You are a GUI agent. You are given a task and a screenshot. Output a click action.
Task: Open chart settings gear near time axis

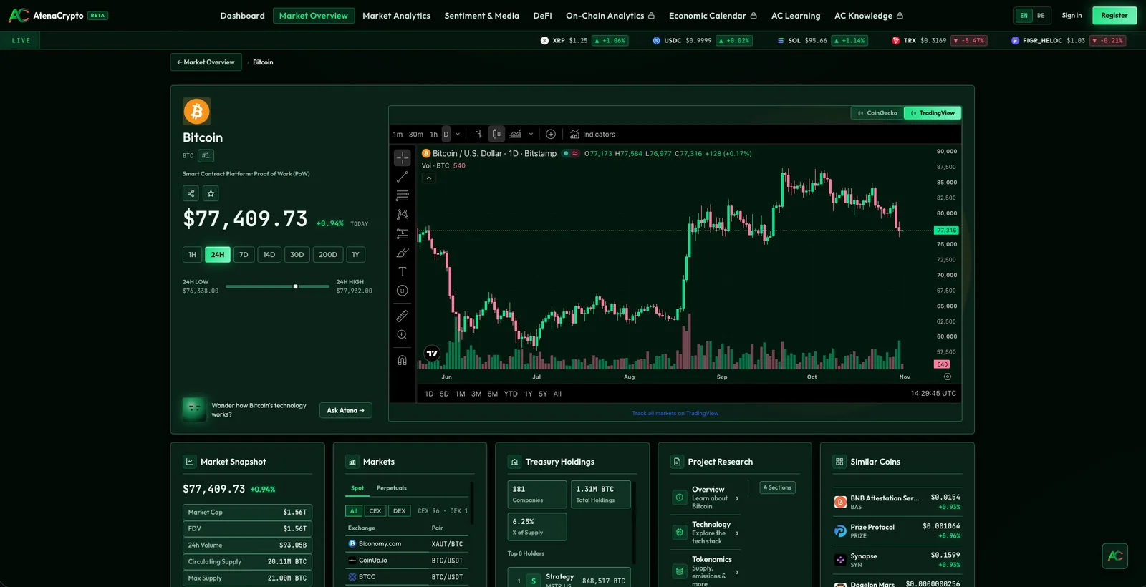coord(948,377)
